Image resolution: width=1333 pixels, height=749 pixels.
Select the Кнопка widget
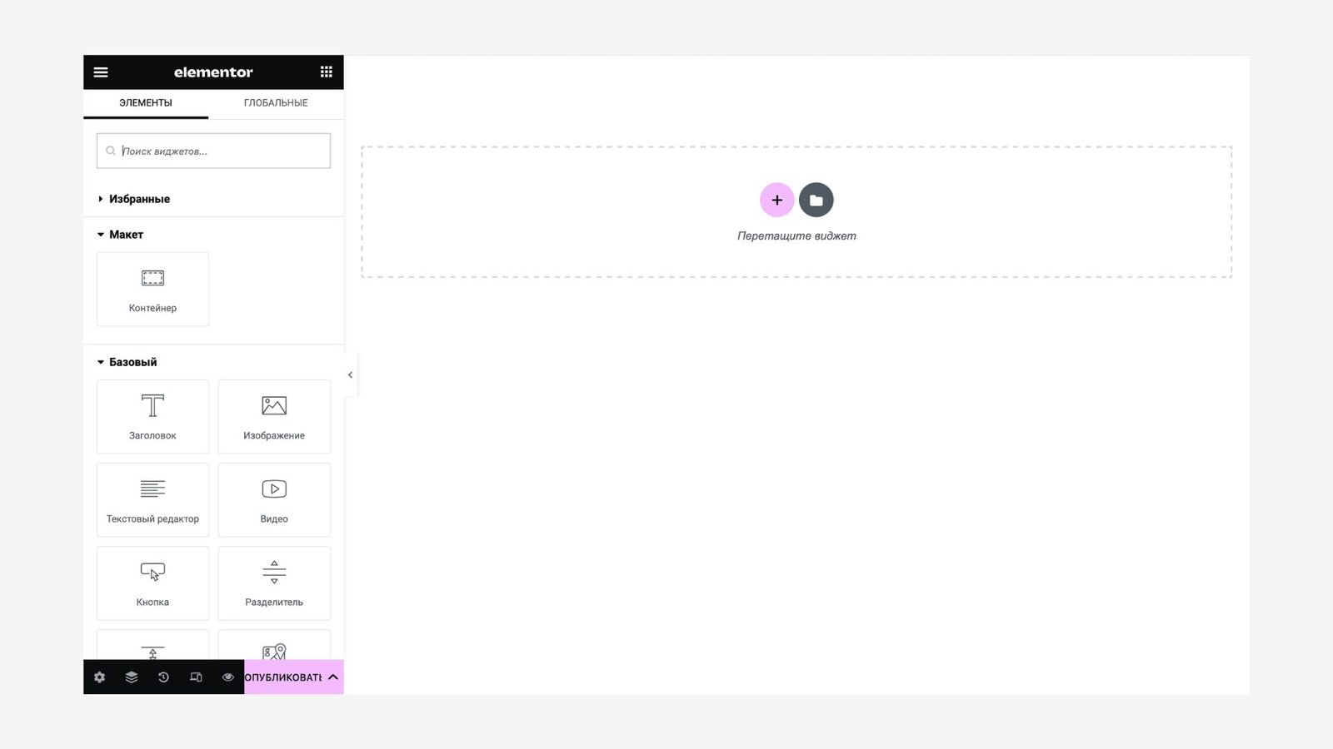point(152,583)
